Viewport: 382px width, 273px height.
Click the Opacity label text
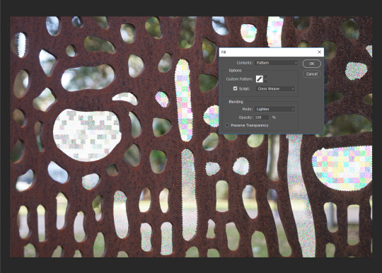click(x=245, y=117)
